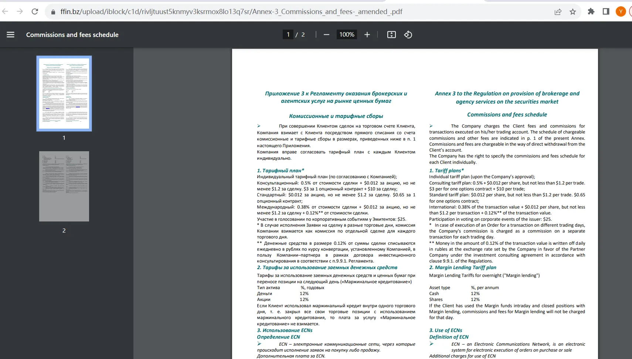The width and height of the screenshot is (632, 359).
Task: Zoom out of the PDF
Action: (x=326, y=35)
